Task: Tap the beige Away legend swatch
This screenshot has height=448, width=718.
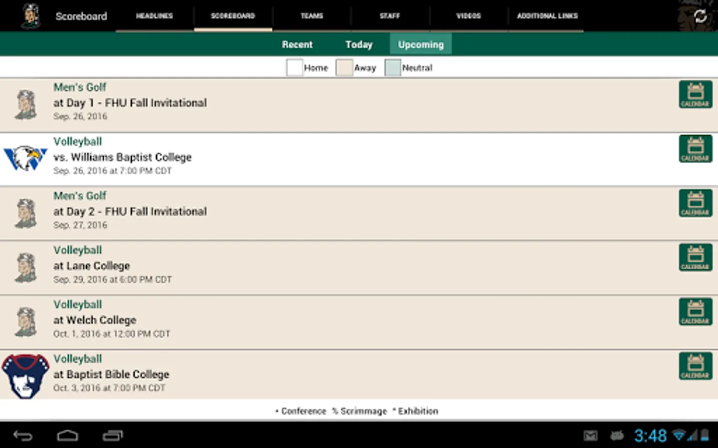Action: pos(344,68)
